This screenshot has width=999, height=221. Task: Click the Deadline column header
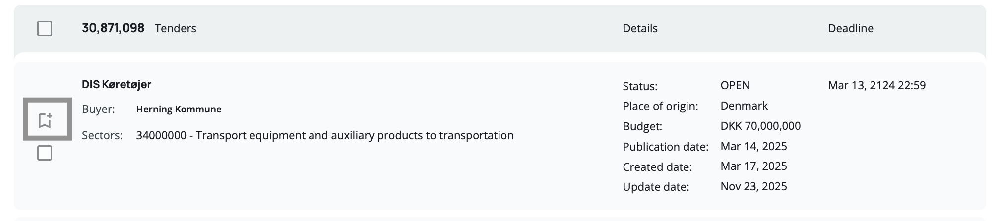850,29
